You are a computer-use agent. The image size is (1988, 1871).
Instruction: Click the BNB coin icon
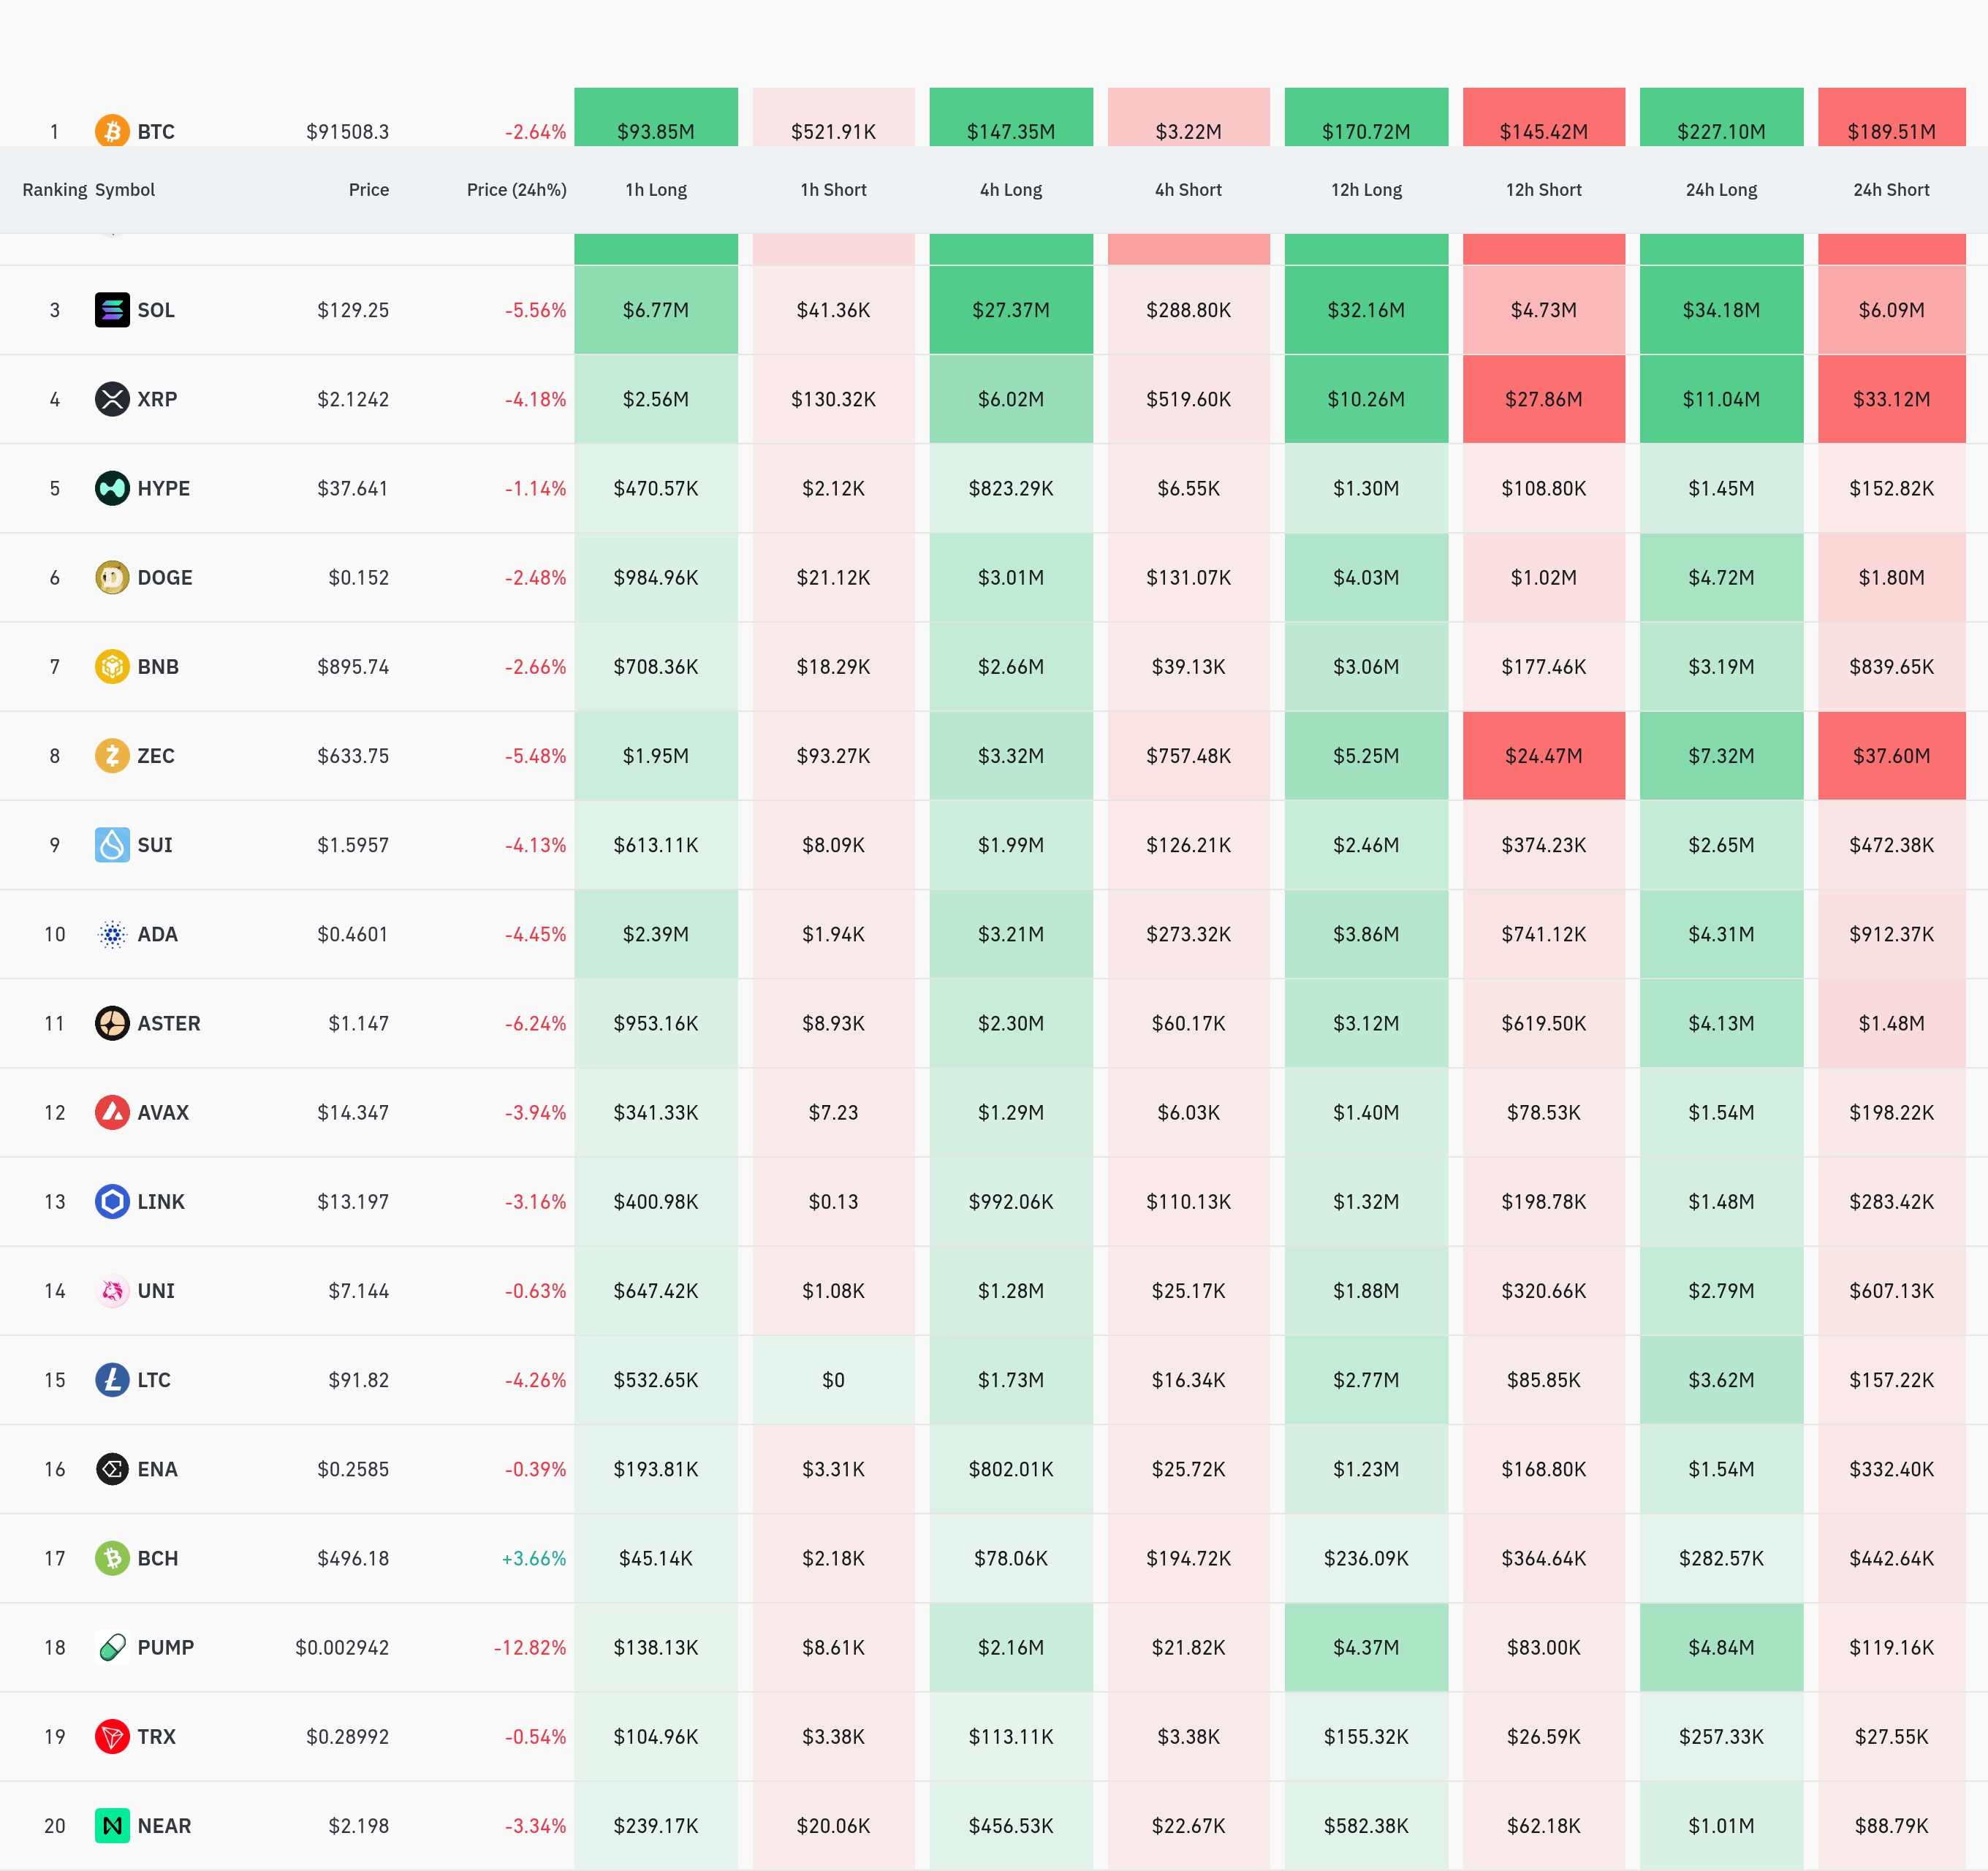pyautogui.click(x=112, y=666)
